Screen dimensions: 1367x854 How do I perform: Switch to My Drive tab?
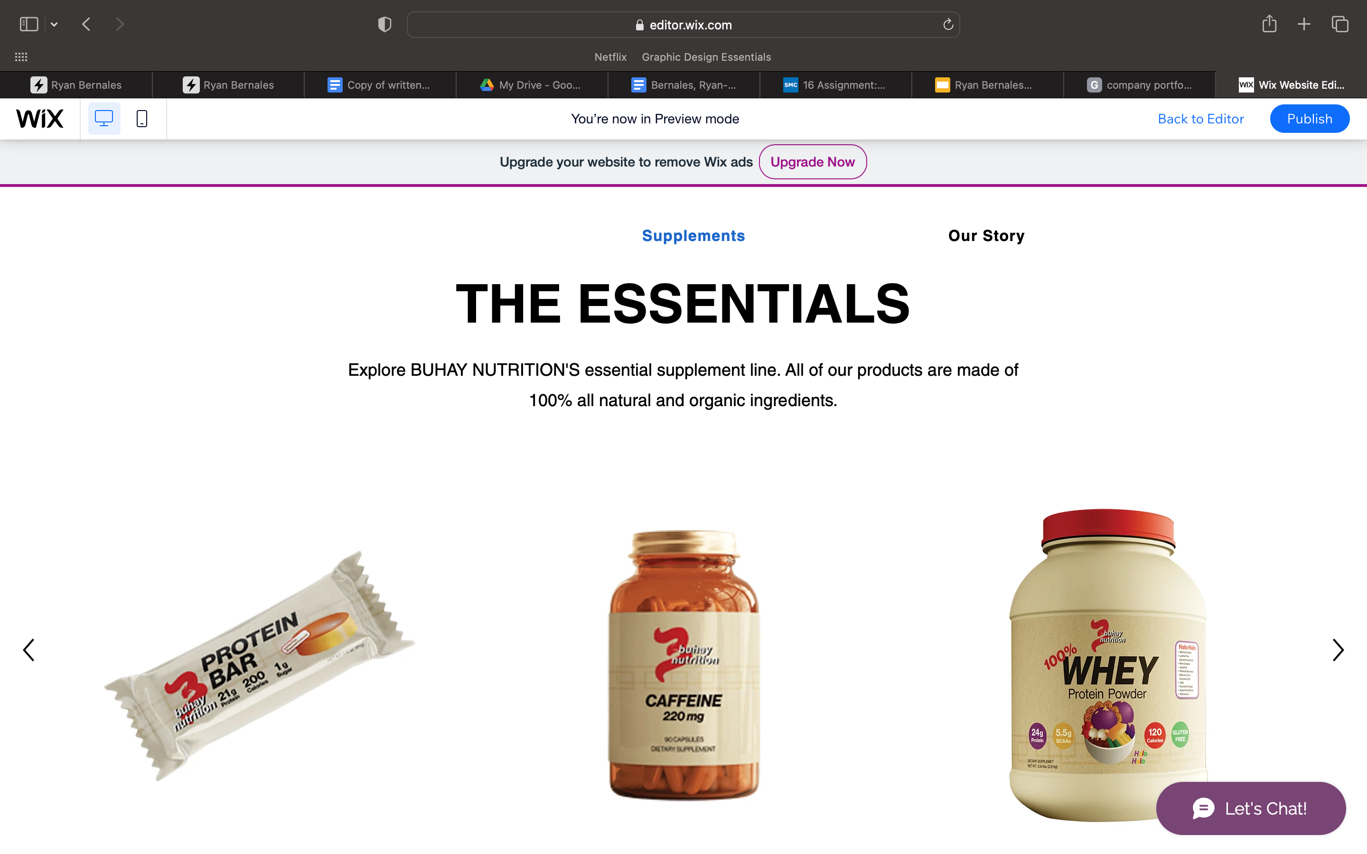point(532,85)
